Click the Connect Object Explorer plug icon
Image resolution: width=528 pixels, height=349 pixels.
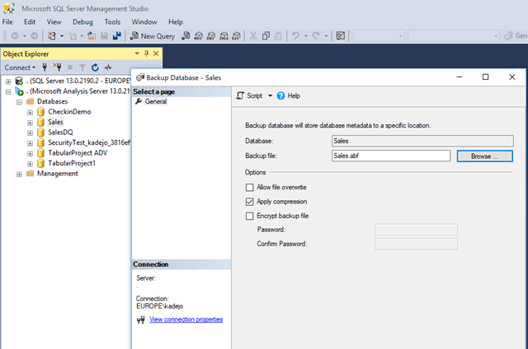(45, 67)
